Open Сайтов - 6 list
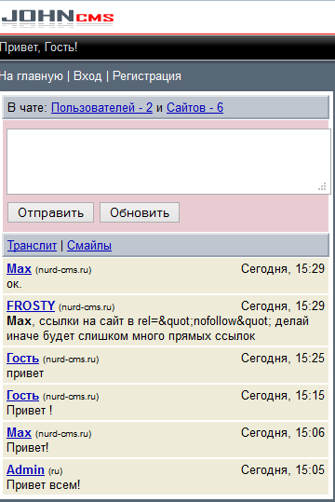This screenshot has height=502, width=335. coord(194,108)
